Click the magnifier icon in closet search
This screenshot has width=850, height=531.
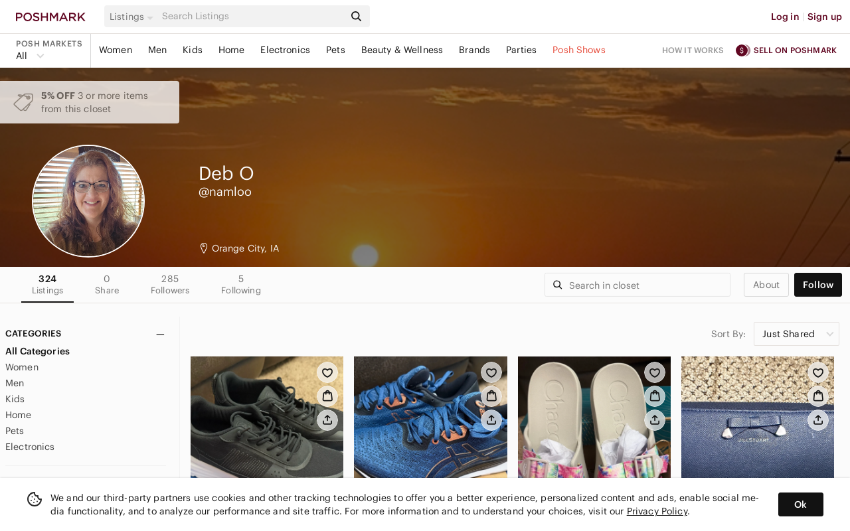point(558,285)
